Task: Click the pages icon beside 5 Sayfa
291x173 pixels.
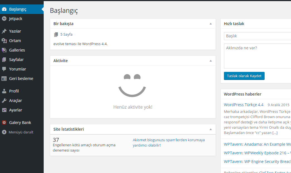Action: (x=56, y=34)
